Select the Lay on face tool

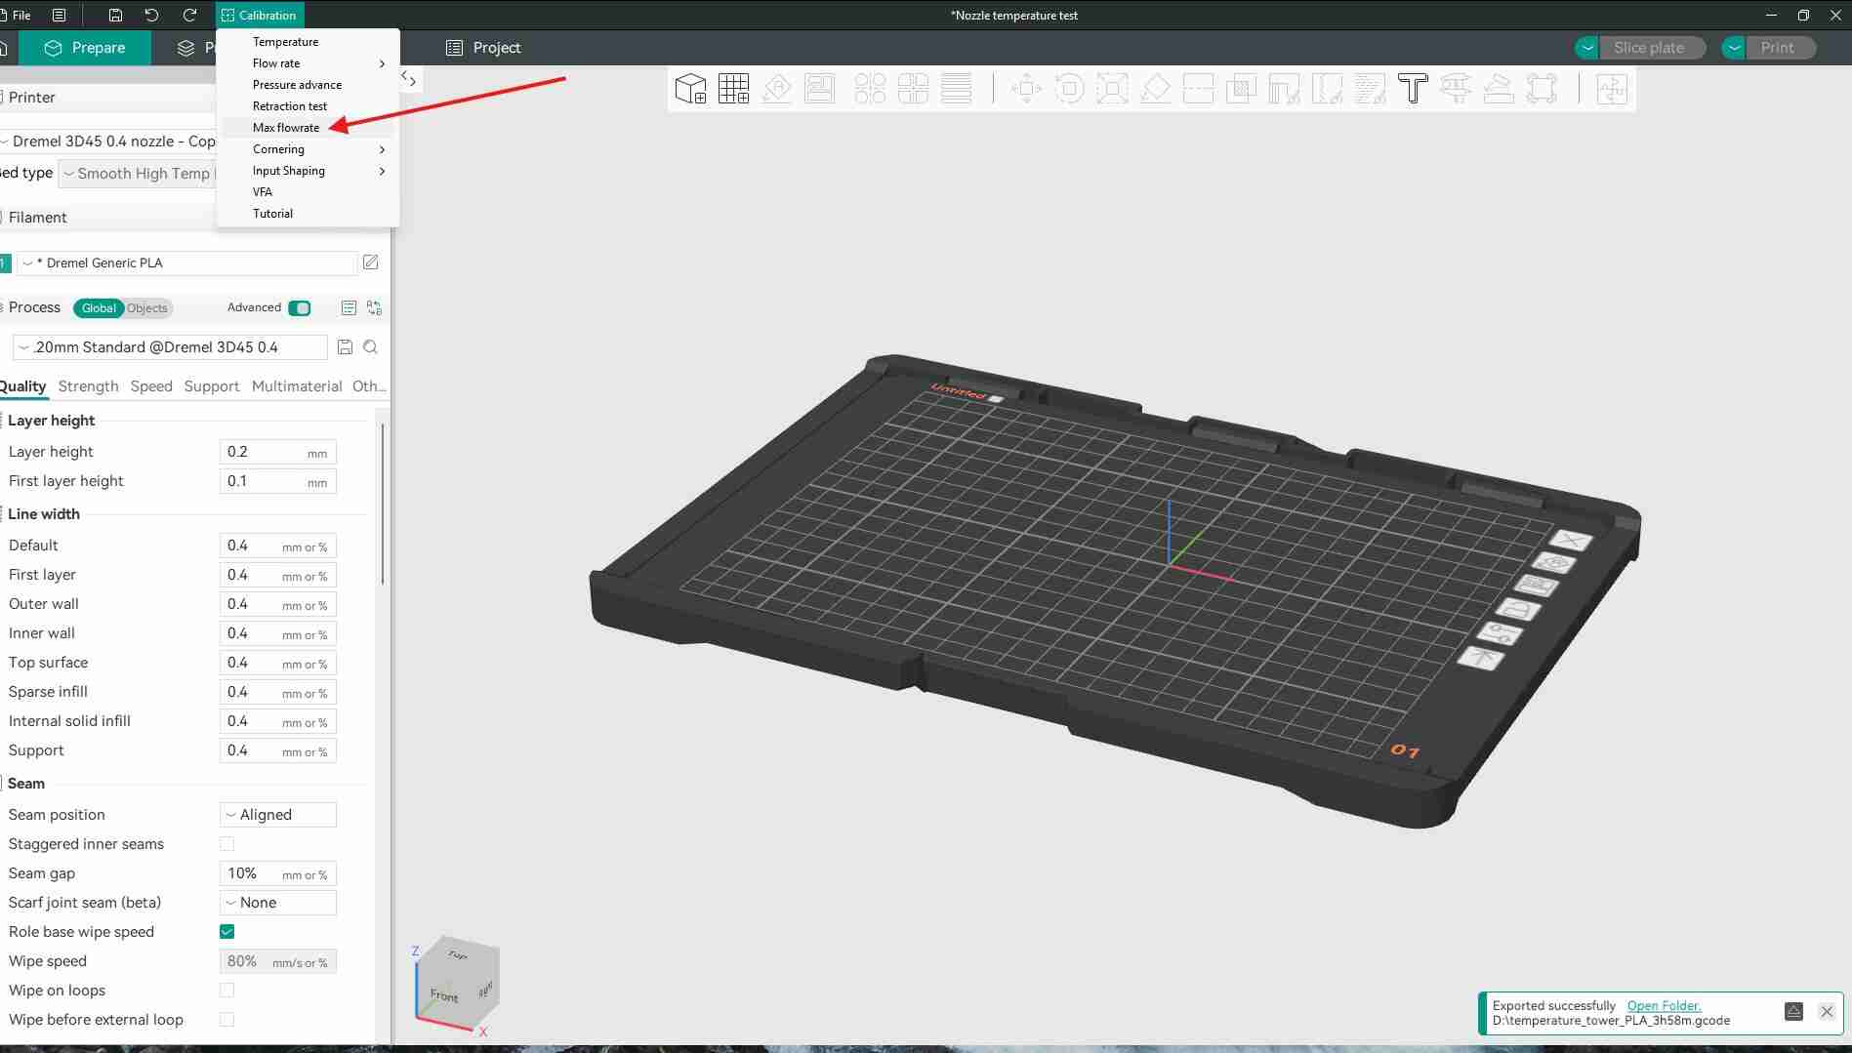(x=1155, y=89)
